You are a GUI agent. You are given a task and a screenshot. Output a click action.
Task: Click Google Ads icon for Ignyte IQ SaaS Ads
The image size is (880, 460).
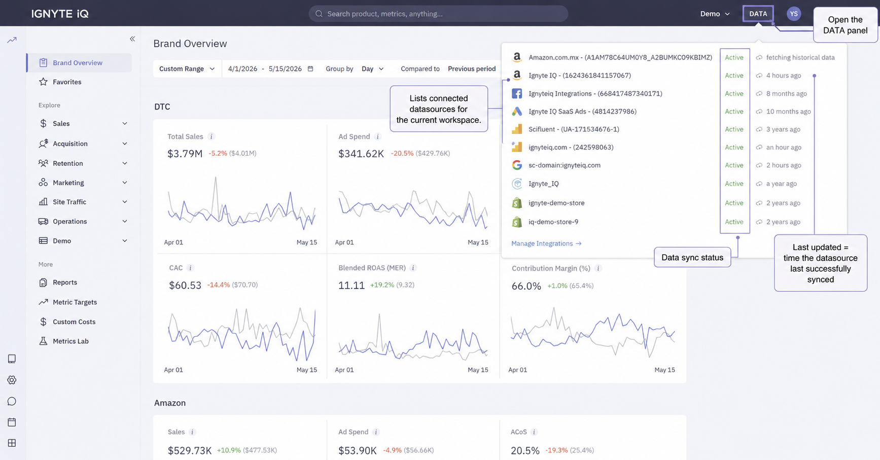point(517,111)
